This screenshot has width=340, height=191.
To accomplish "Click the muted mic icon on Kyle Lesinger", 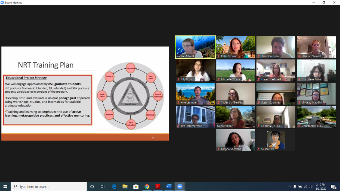I will click(x=178, y=103).
